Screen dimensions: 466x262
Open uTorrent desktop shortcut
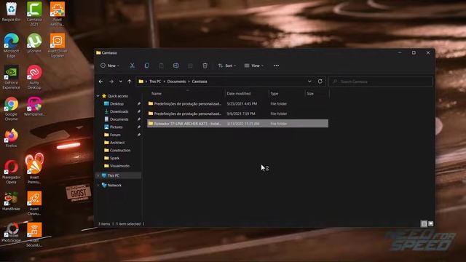(x=34, y=43)
